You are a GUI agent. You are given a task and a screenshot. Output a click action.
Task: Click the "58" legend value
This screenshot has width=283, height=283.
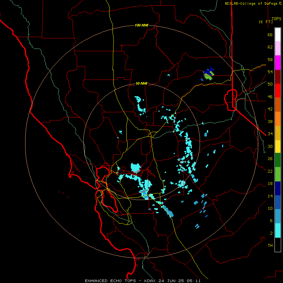[270, 59]
